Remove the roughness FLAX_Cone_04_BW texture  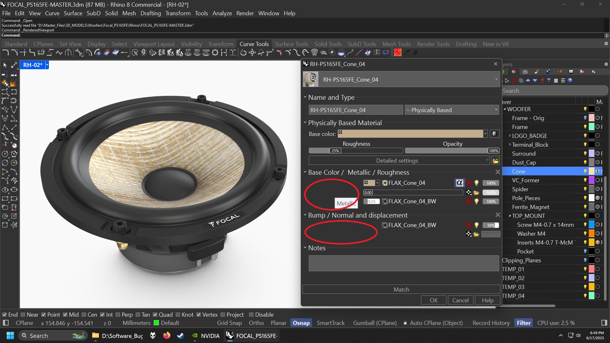coord(469,201)
